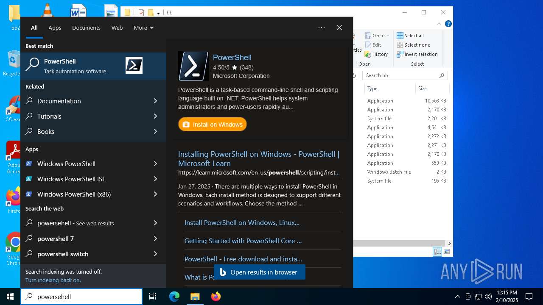This screenshot has height=305, width=543.
Task: Click Explorer horizontal scrollbar right arrow
Action: (x=449, y=243)
